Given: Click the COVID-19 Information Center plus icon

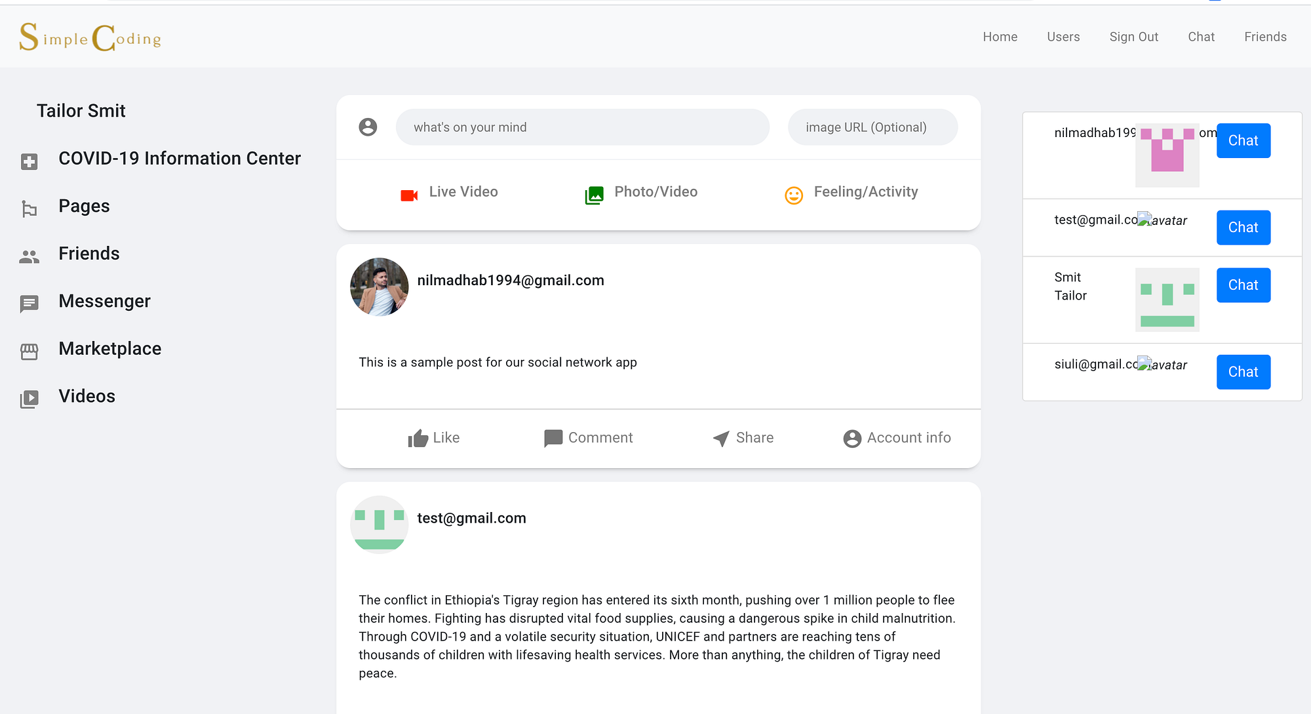Looking at the screenshot, I should (29, 161).
